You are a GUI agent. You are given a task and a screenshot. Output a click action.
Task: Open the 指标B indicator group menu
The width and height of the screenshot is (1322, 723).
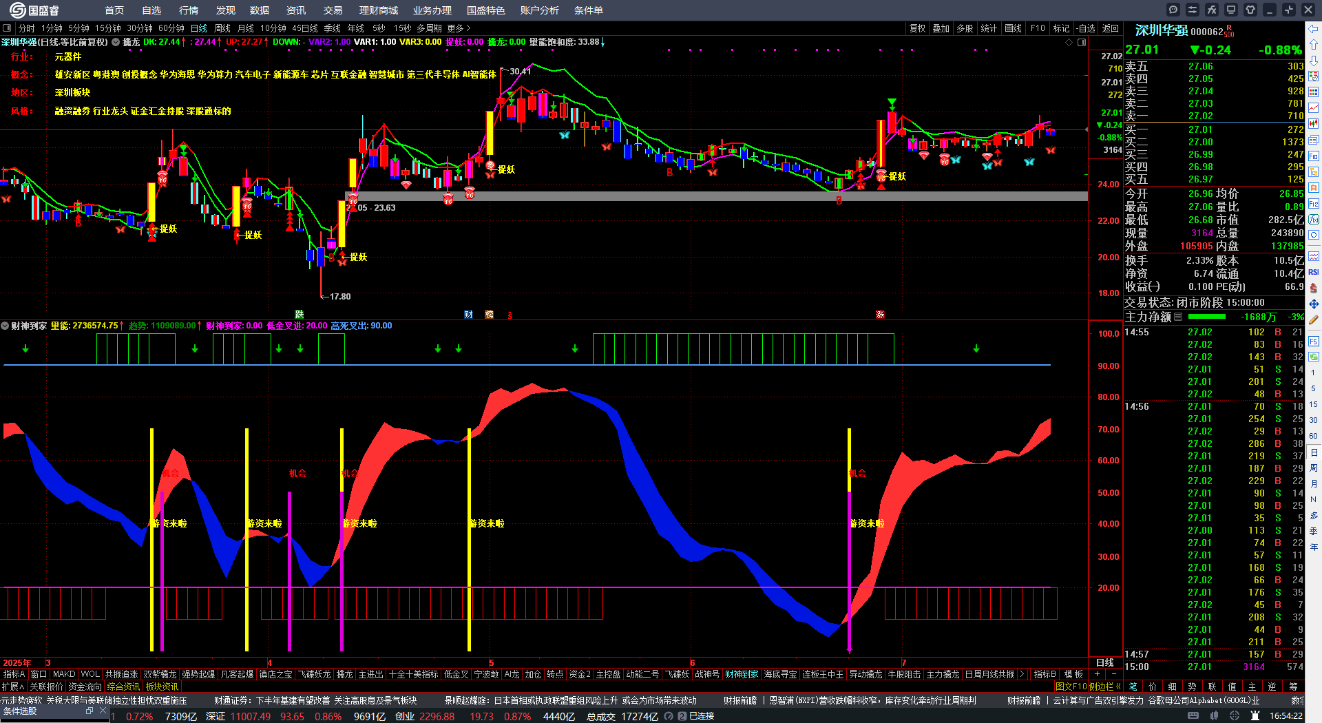[1045, 674]
